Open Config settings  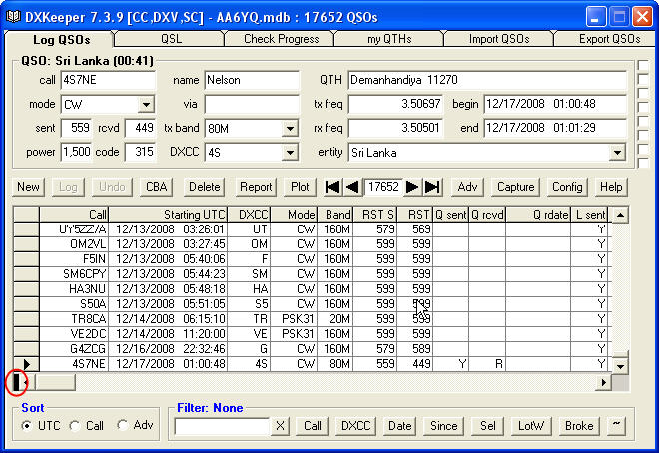567,187
